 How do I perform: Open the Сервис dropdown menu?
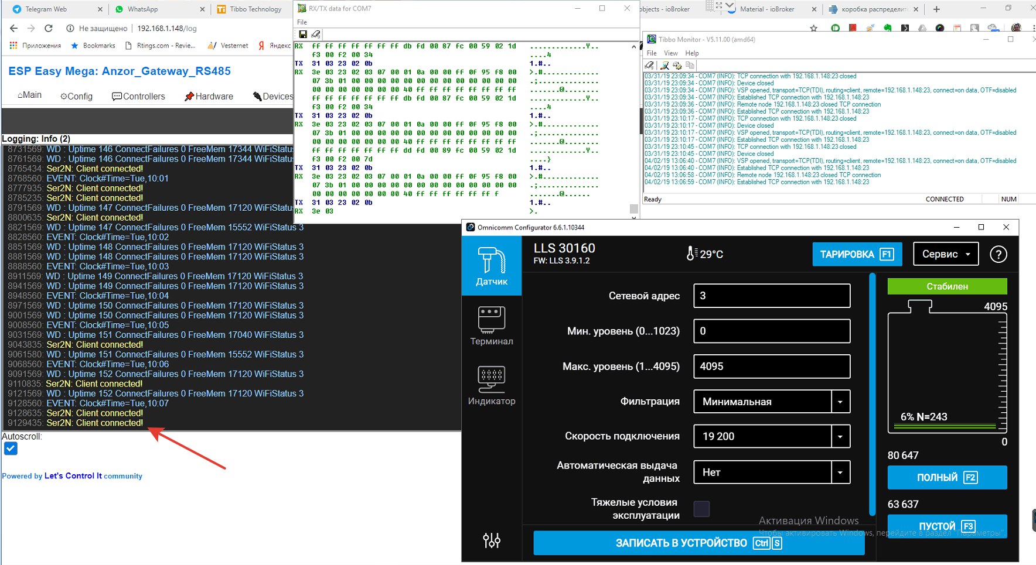tap(946, 254)
